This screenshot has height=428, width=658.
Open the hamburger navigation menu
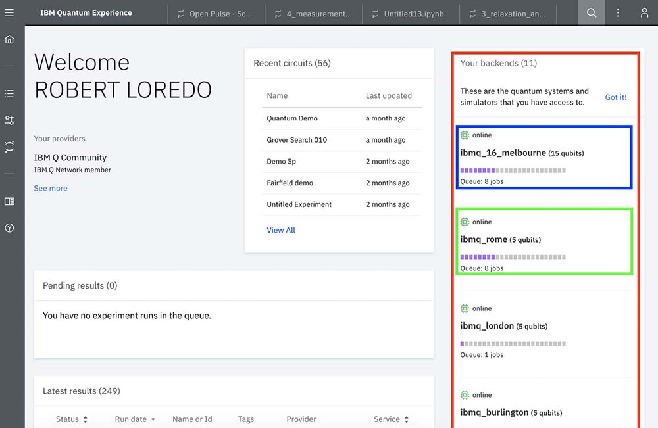(9, 12)
